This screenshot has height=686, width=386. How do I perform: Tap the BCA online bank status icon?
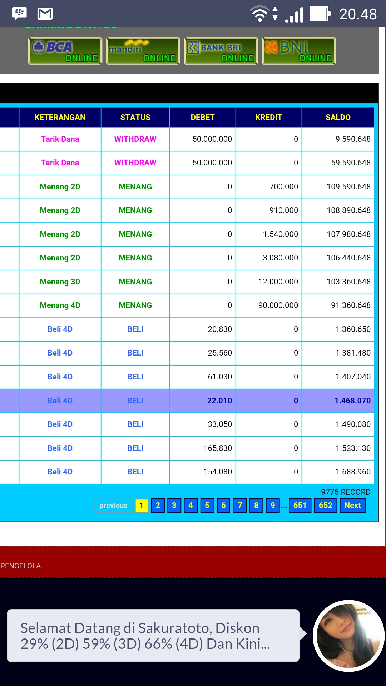tap(65, 51)
